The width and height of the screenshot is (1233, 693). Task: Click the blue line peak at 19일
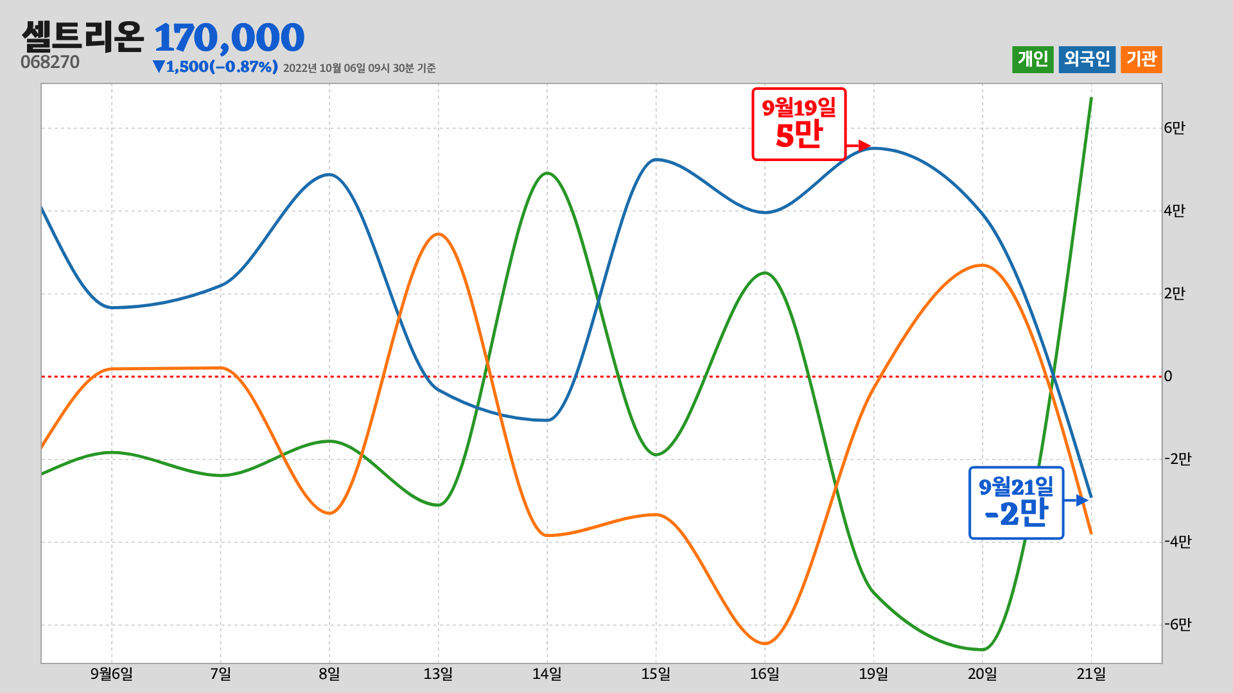875,148
